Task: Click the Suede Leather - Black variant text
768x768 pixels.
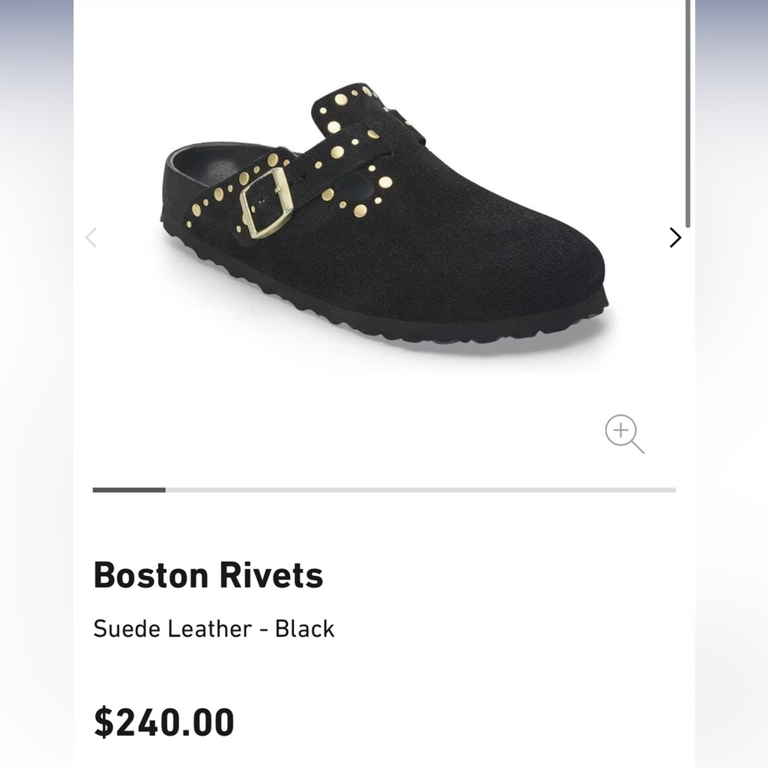Action: tap(214, 628)
